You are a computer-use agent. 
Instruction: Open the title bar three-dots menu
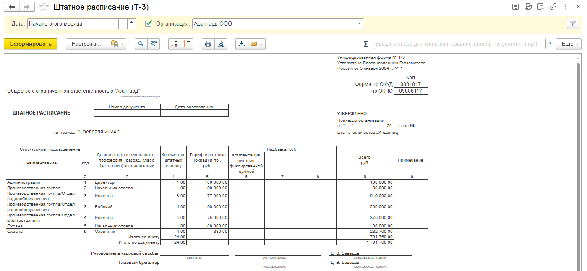[x=565, y=7]
